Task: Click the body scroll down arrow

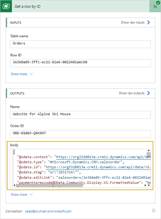Action: (x=148, y=185)
